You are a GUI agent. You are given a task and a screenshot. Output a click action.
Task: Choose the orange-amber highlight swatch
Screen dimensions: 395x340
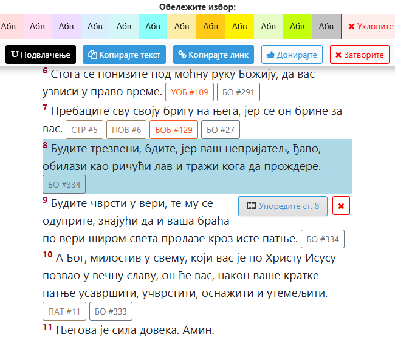point(211,27)
